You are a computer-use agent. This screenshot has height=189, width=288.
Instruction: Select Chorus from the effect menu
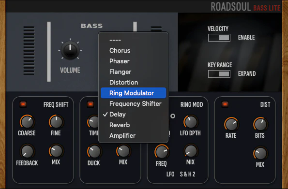click(133, 50)
